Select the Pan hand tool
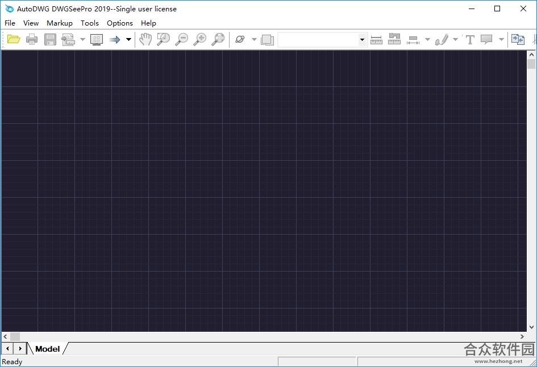The image size is (537, 367). click(x=145, y=39)
